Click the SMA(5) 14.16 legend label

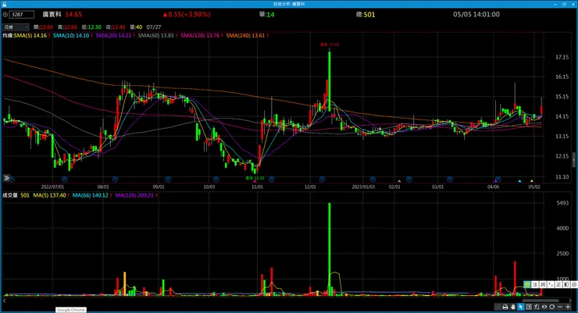[x=30, y=35]
